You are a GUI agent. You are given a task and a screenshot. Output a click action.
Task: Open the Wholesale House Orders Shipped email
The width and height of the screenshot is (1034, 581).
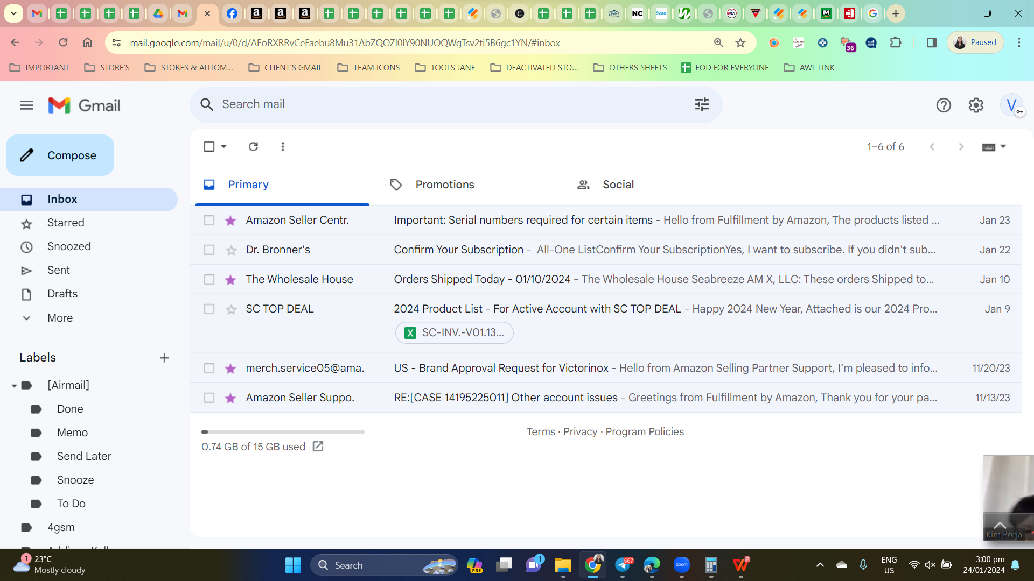pos(606,280)
